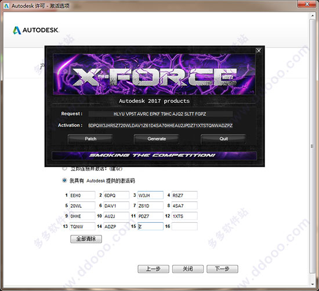Focus activation code box 6 containing DAV1
The width and height of the screenshot is (319, 291).
click(x=116, y=205)
